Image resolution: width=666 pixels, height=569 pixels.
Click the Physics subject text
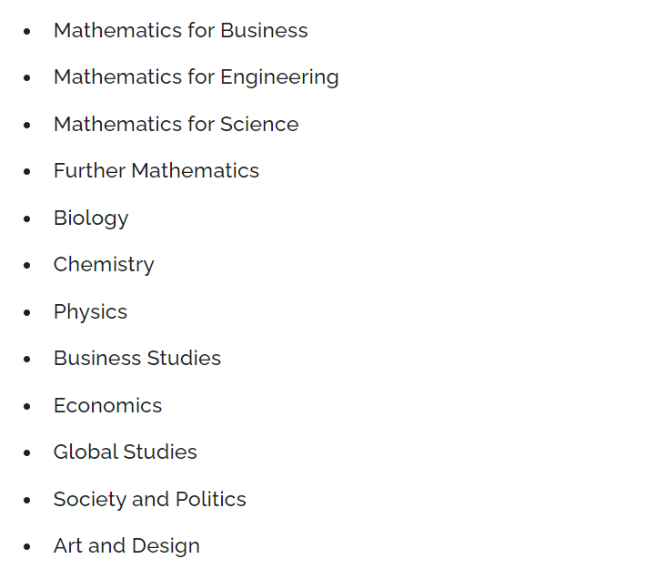pos(90,312)
